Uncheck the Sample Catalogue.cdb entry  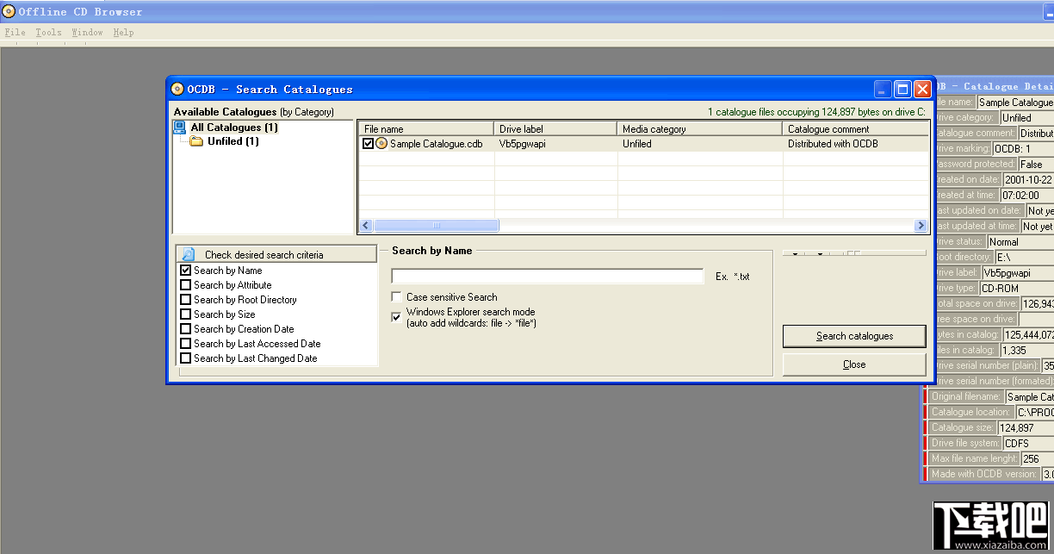point(369,143)
